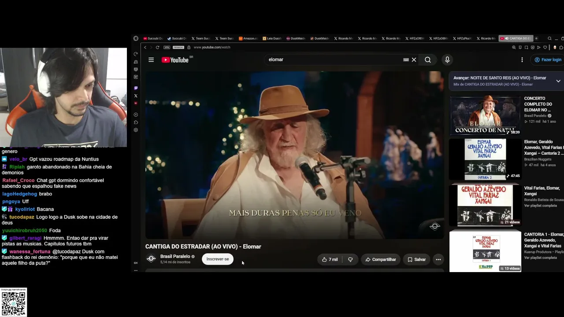Image resolution: width=564 pixels, height=317 pixels.
Task: Search tabs with the tab bar magnifier
Action: pos(549,38)
